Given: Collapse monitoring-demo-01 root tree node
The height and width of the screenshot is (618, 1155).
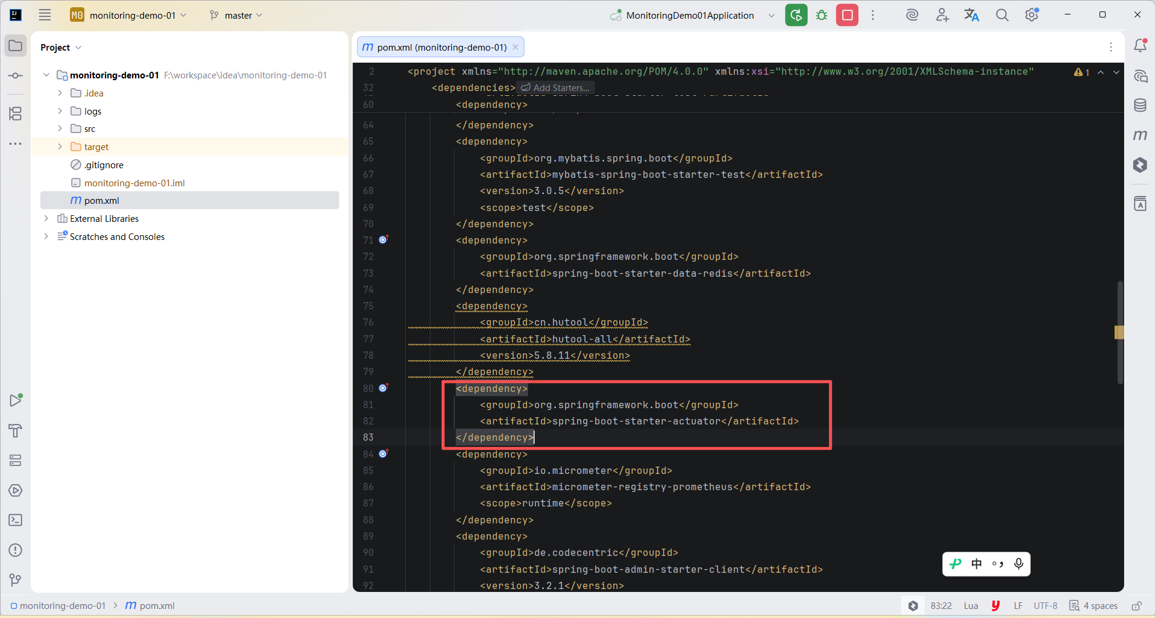Looking at the screenshot, I should click(46, 75).
